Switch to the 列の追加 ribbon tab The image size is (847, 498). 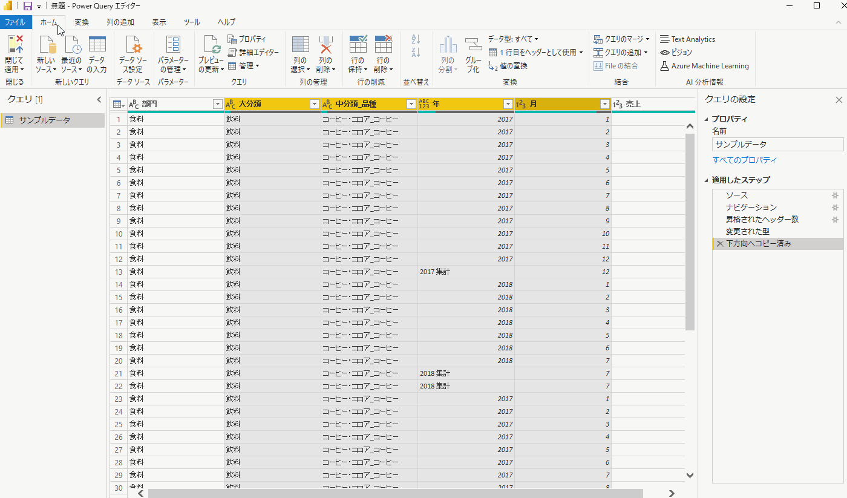[120, 22]
